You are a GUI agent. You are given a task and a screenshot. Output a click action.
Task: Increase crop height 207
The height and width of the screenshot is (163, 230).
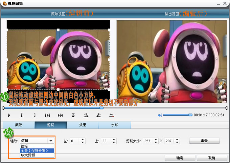coord(177,140)
